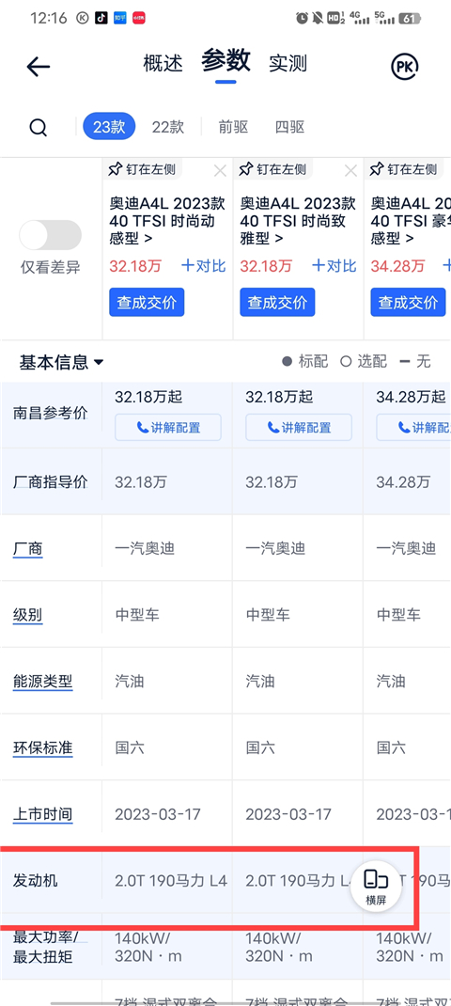Tap the 横屏 landscape mode button

click(376, 886)
